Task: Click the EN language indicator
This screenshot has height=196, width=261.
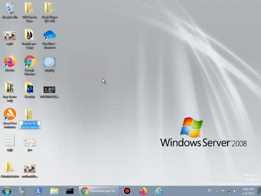Action: 210,190
